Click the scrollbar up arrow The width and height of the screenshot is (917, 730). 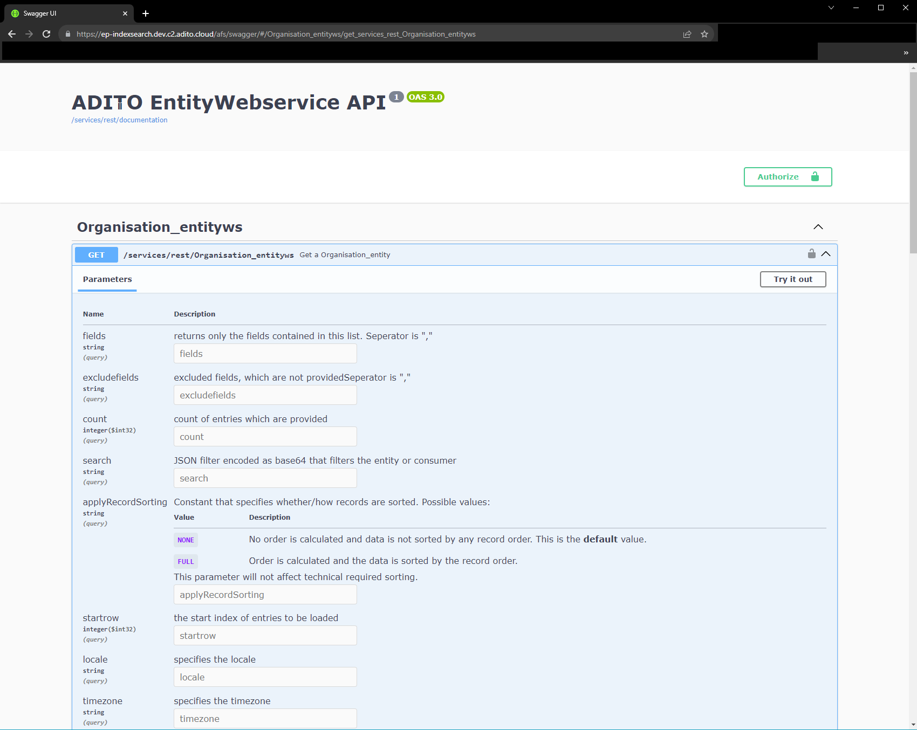(x=913, y=68)
